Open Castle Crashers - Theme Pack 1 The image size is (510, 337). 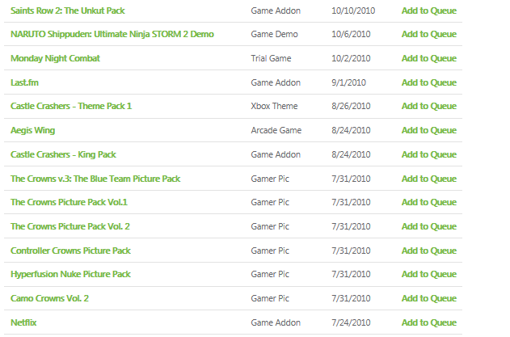(71, 106)
